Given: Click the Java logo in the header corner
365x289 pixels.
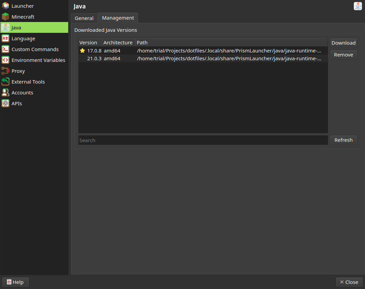Looking at the screenshot, I should click(x=358, y=6).
